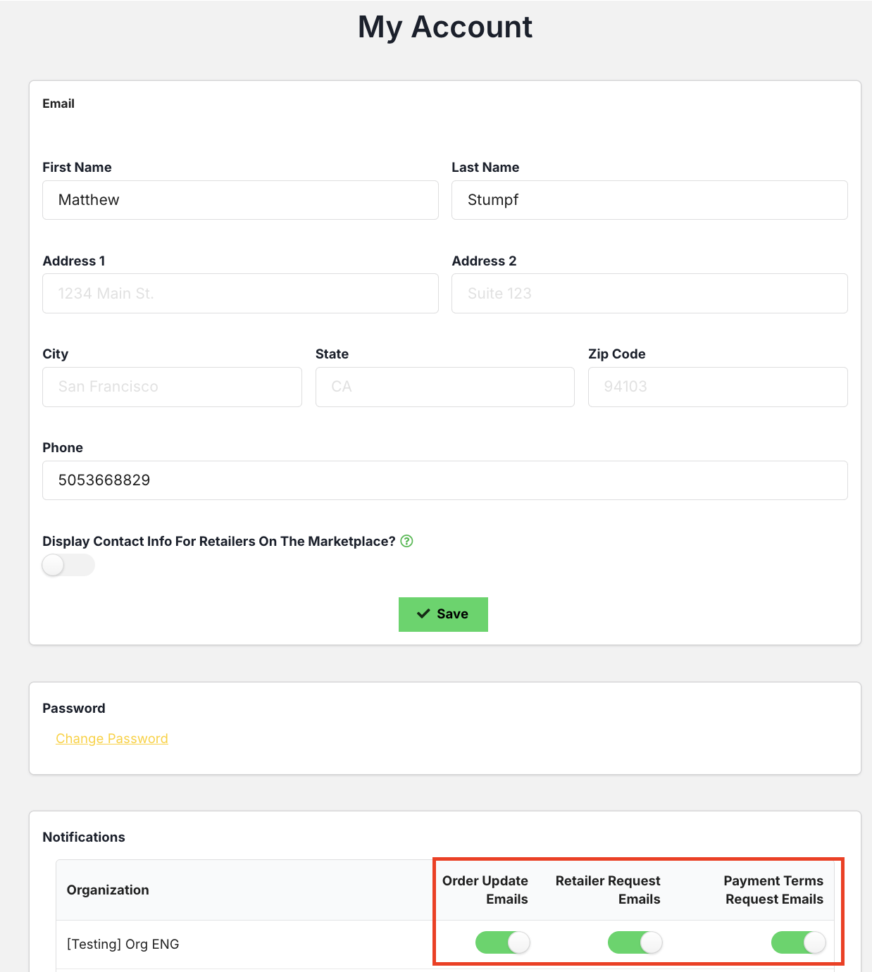Click the Retailer Request Emails column header

608,890
